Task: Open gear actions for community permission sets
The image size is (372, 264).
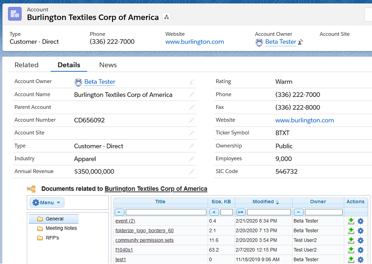Action: [x=361, y=241]
